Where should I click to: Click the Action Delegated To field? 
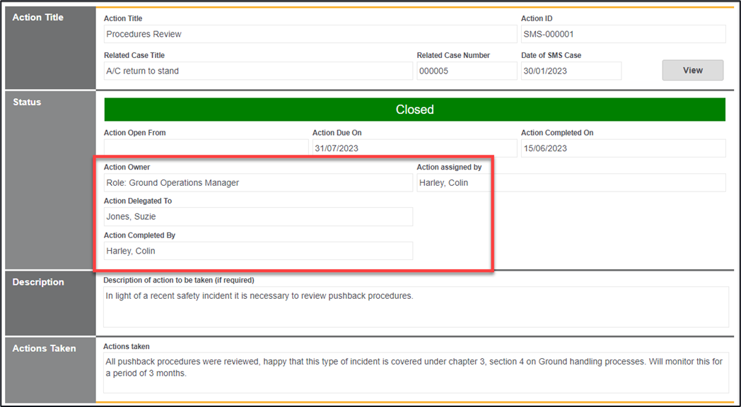[x=257, y=217]
